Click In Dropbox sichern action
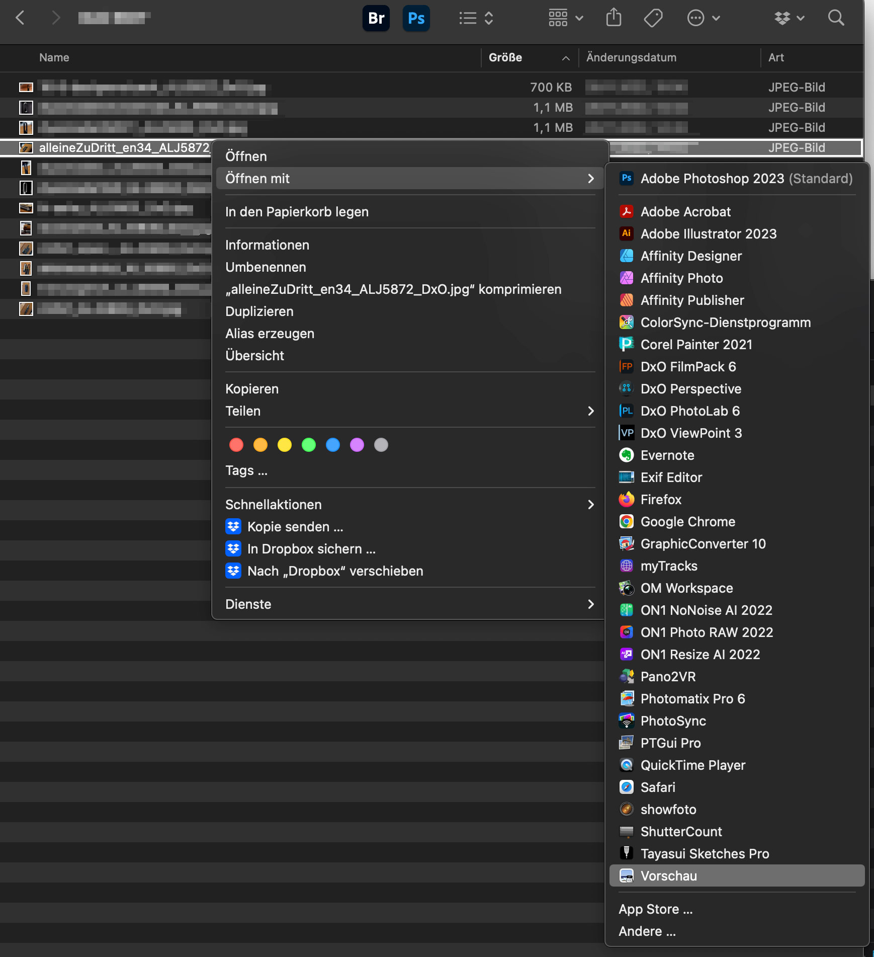 tap(410, 549)
